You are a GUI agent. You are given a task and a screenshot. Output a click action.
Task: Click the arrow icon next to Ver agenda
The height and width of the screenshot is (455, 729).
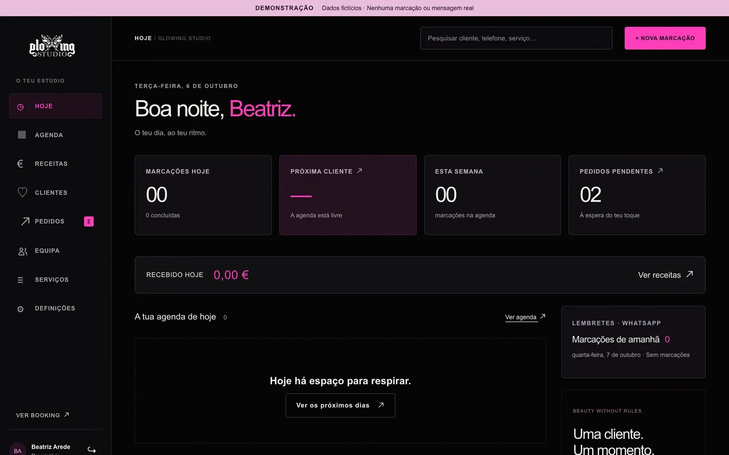(x=543, y=316)
